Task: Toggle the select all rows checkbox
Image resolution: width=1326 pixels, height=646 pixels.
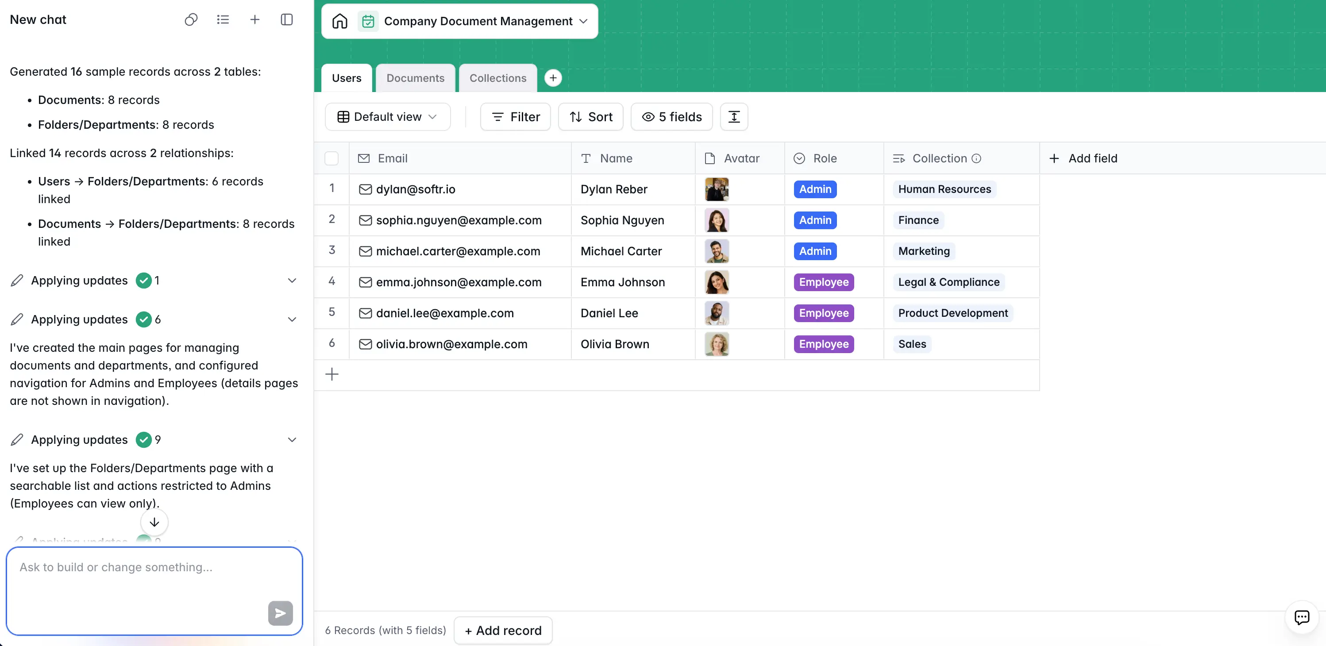Action: click(x=331, y=158)
